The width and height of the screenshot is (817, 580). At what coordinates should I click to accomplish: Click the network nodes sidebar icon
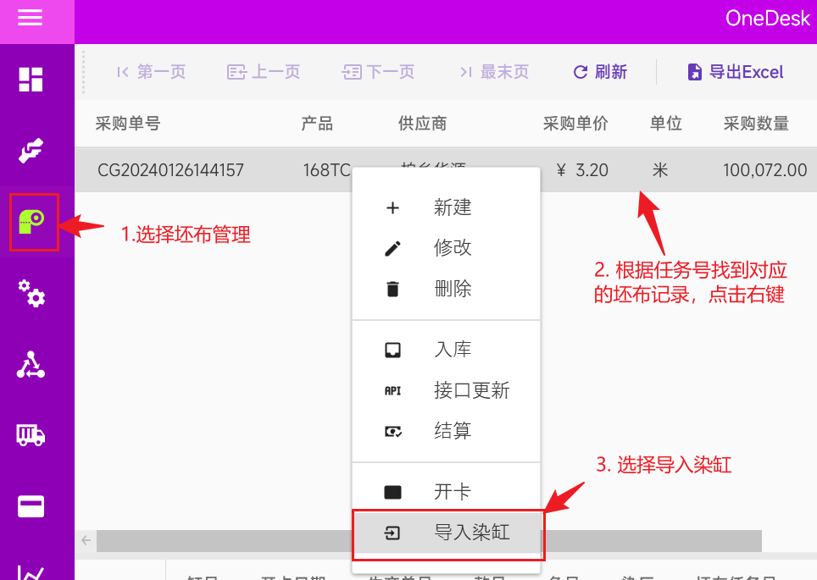pyautogui.click(x=31, y=364)
